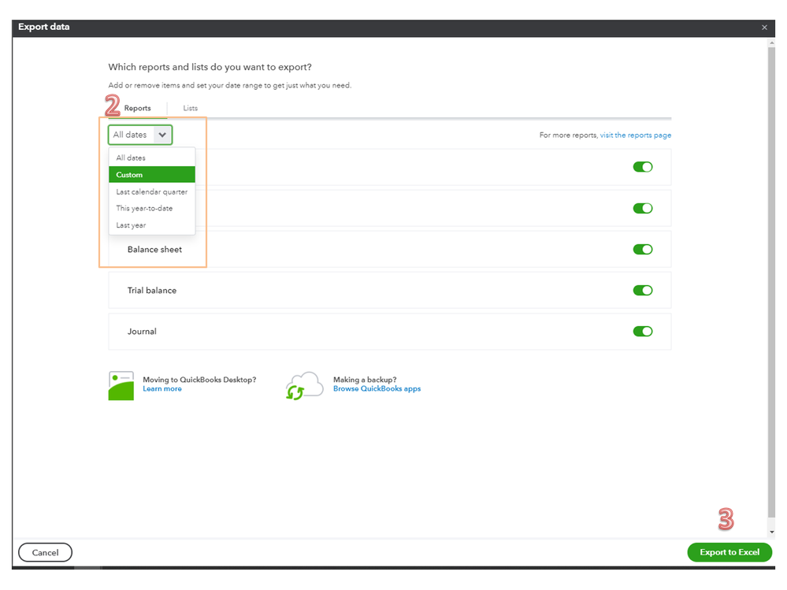This screenshot has width=787, height=590.
Task: Click the scrollbar down arrow
Action: [x=772, y=532]
